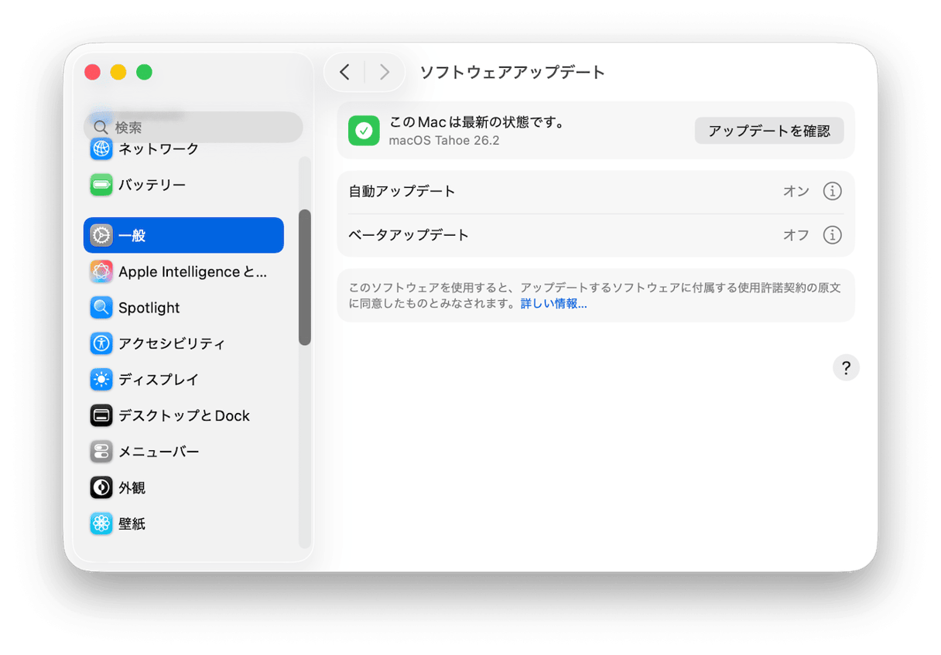The width and height of the screenshot is (941, 655).
Task: Go back with the left chevron arrow
Action: click(345, 71)
